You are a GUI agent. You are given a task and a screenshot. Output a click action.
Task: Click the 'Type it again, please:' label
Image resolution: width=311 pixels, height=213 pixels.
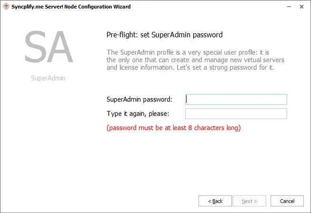point(138,114)
